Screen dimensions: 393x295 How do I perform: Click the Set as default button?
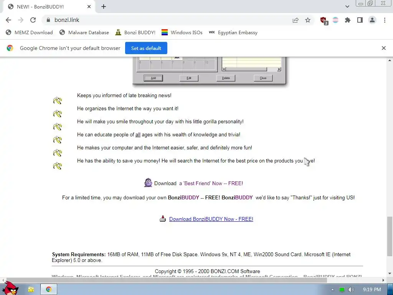(146, 48)
